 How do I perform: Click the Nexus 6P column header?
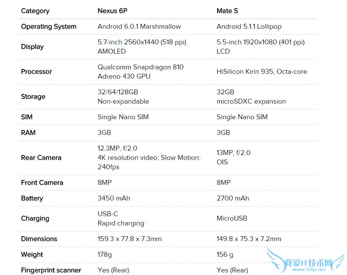tap(112, 11)
